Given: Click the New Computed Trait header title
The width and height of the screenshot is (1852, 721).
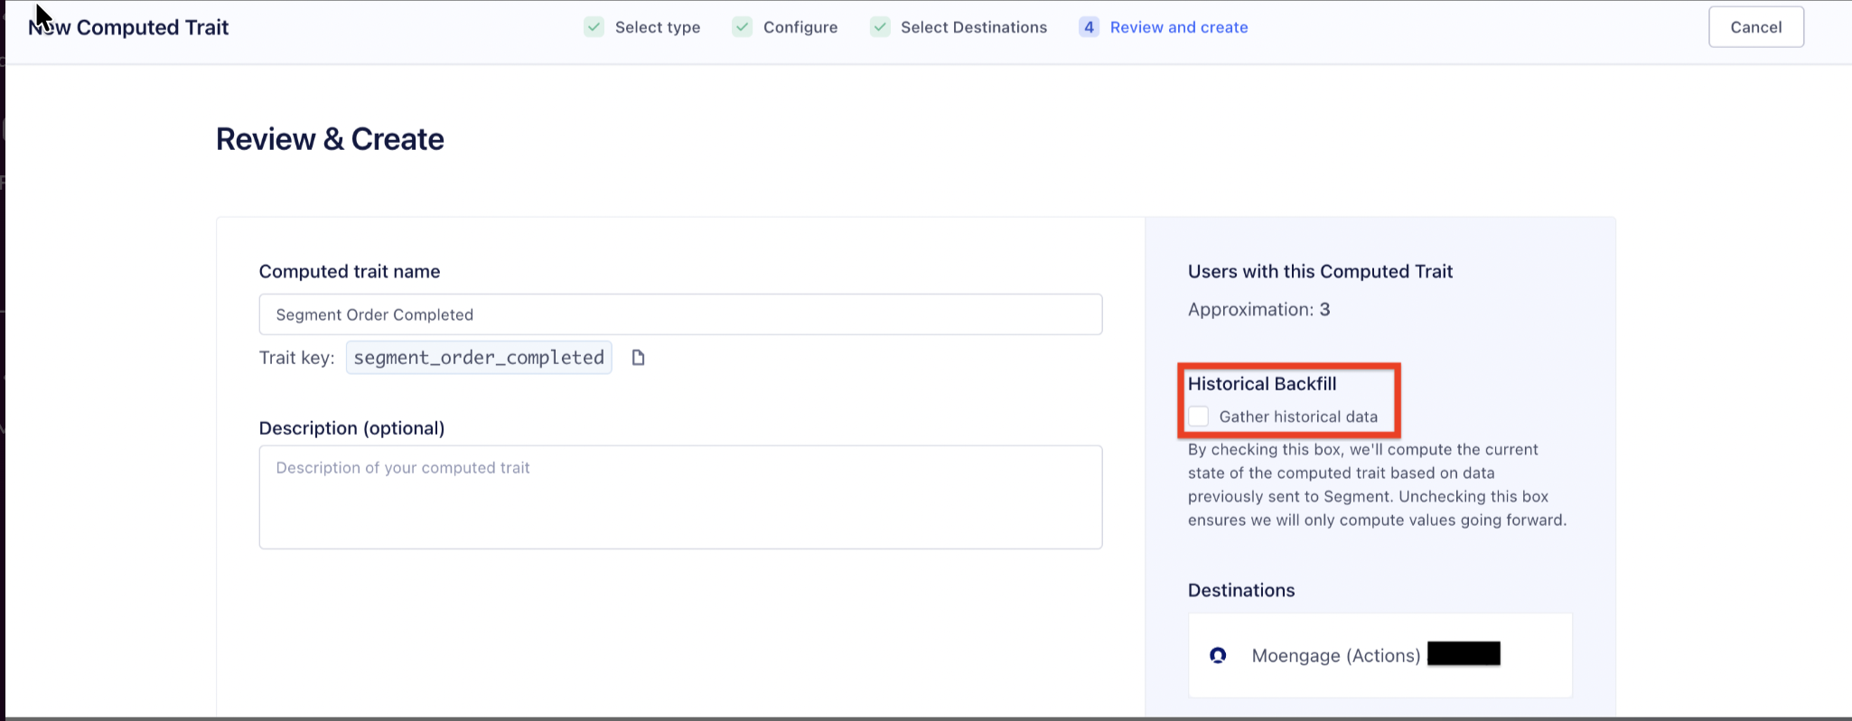Looking at the screenshot, I should 128,27.
